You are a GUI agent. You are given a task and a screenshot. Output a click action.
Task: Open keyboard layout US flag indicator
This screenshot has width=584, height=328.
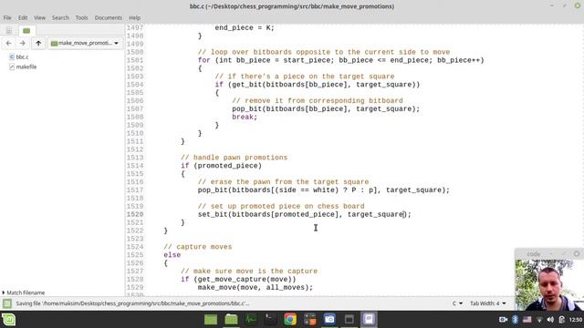pos(527,320)
